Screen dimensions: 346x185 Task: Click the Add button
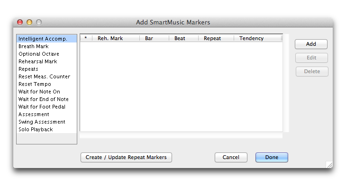[311, 44]
